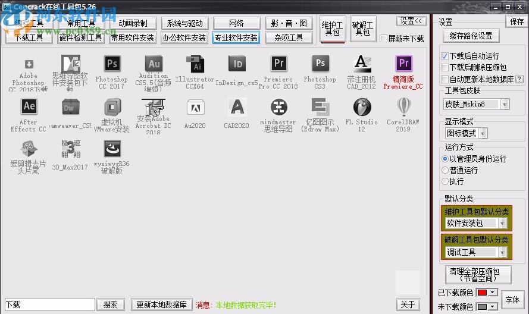Select 杂项工具 tab
Screen dimensions: 529x314
[x=289, y=37]
